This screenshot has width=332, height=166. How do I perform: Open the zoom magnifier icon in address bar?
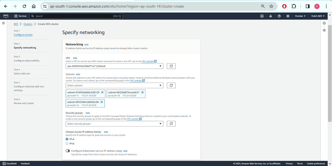pyautogui.click(x=263, y=6)
